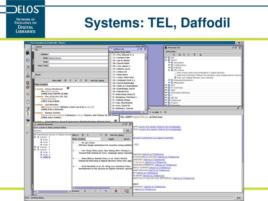Click the scissors cut icon in Personal Lib
Viewport: 268px width, 201px height.
point(180,55)
